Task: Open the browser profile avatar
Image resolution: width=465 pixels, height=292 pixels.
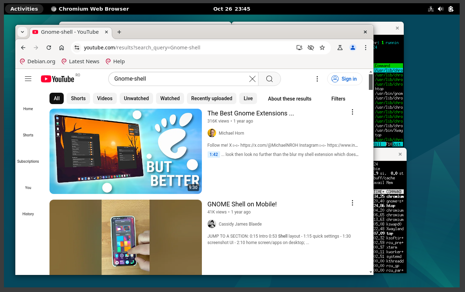Action: click(x=352, y=47)
